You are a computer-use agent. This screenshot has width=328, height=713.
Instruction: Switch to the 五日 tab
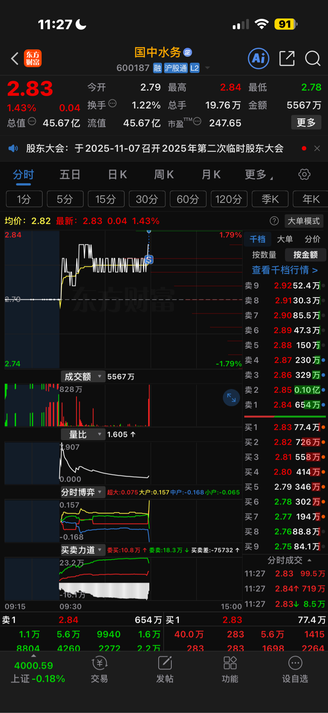tap(70, 175)
